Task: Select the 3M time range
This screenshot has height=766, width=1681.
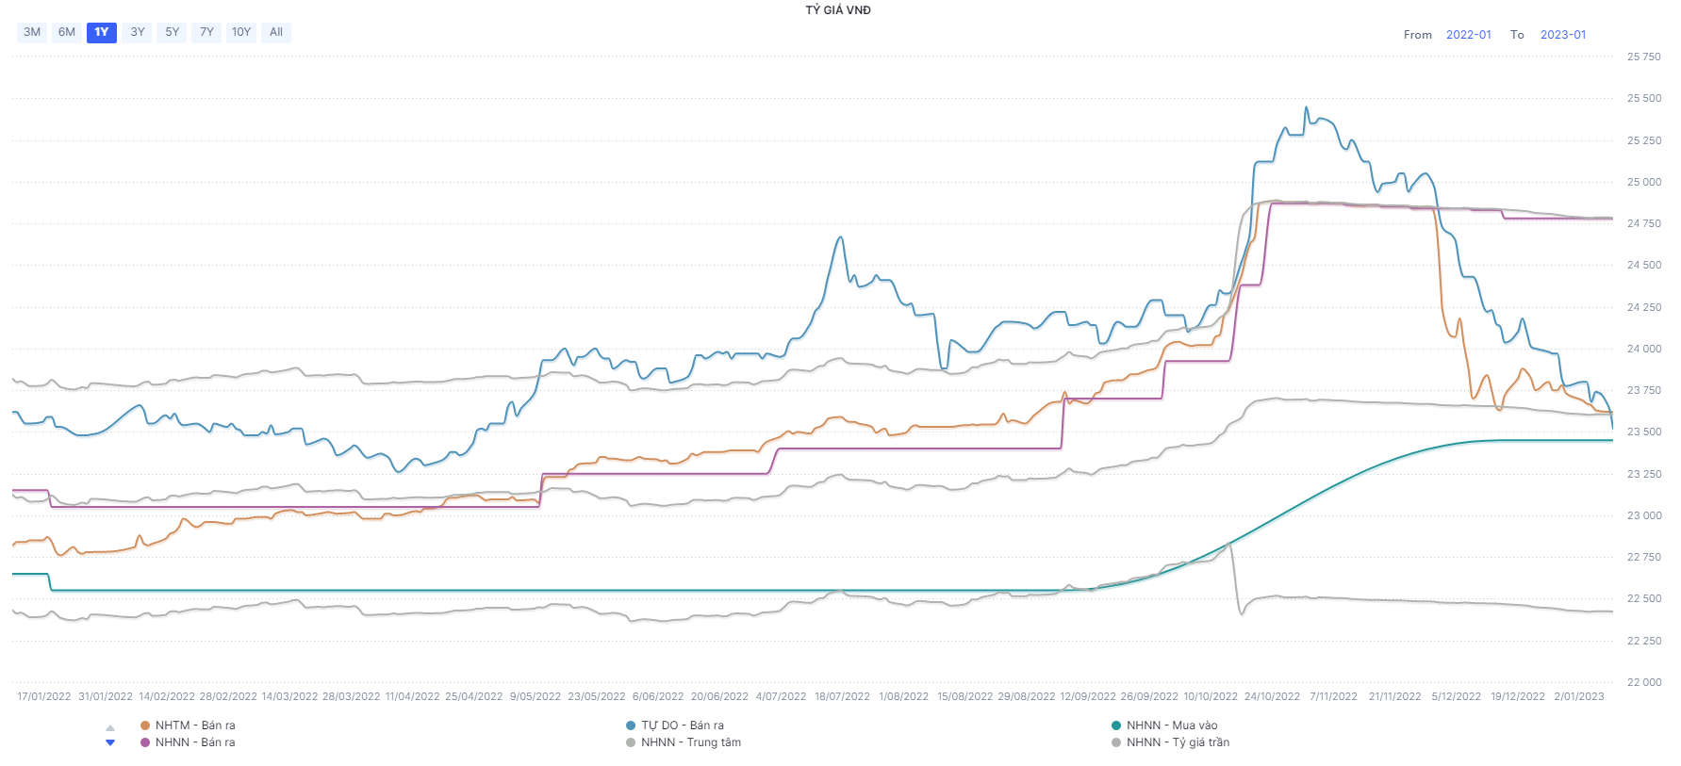Action: [x=32, y=32]
